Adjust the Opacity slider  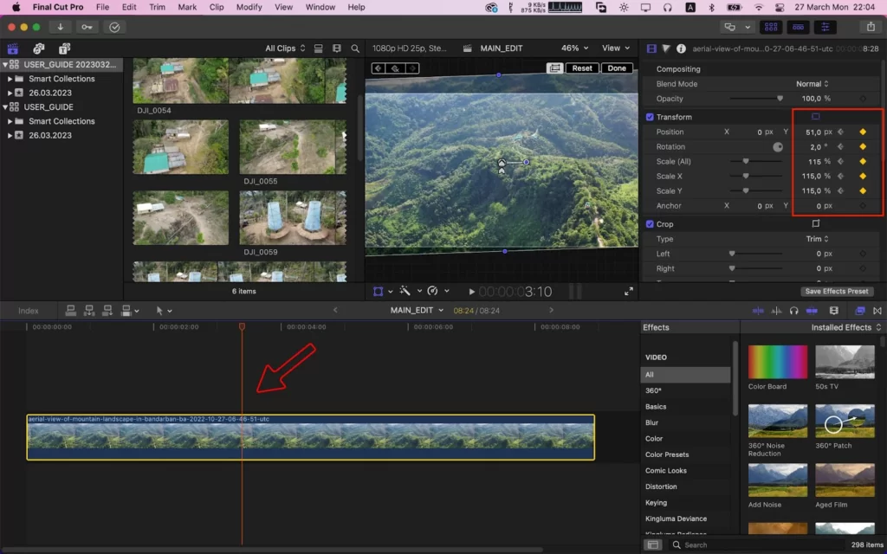(756, 99)
